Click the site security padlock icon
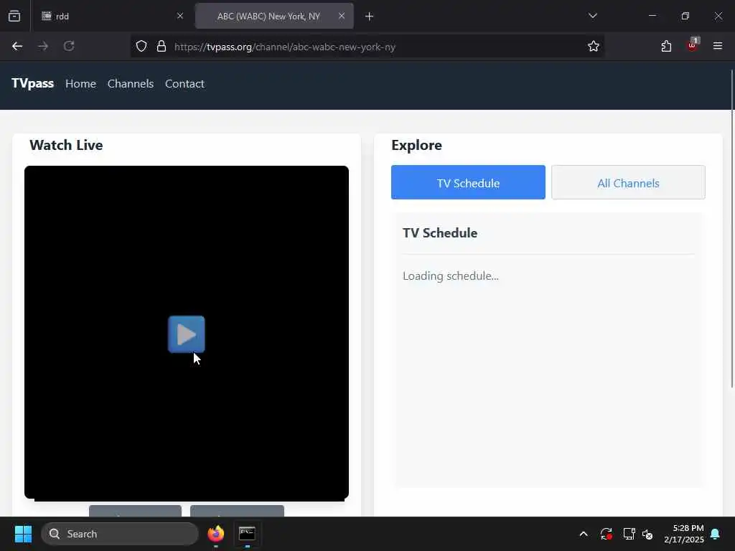The height and width of the screenshot is (551, 735). point(161,46)
